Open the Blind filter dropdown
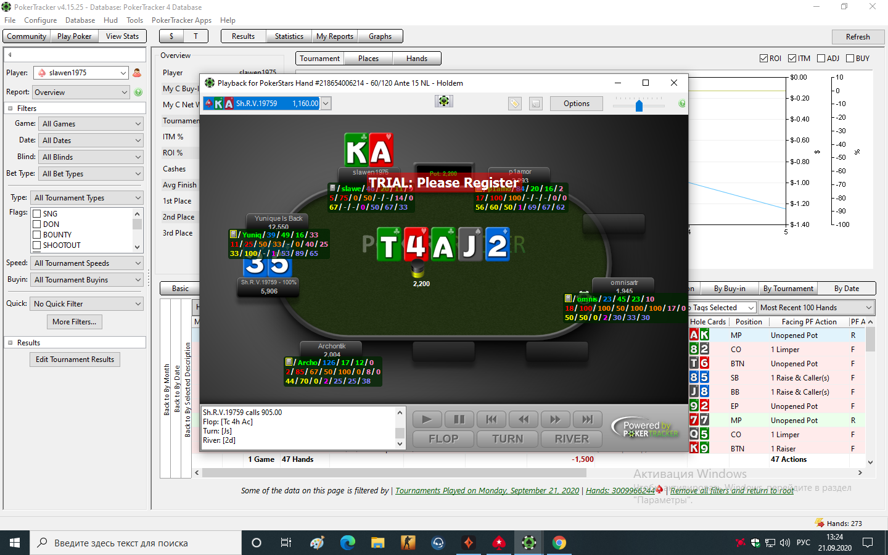 (91, 157)
